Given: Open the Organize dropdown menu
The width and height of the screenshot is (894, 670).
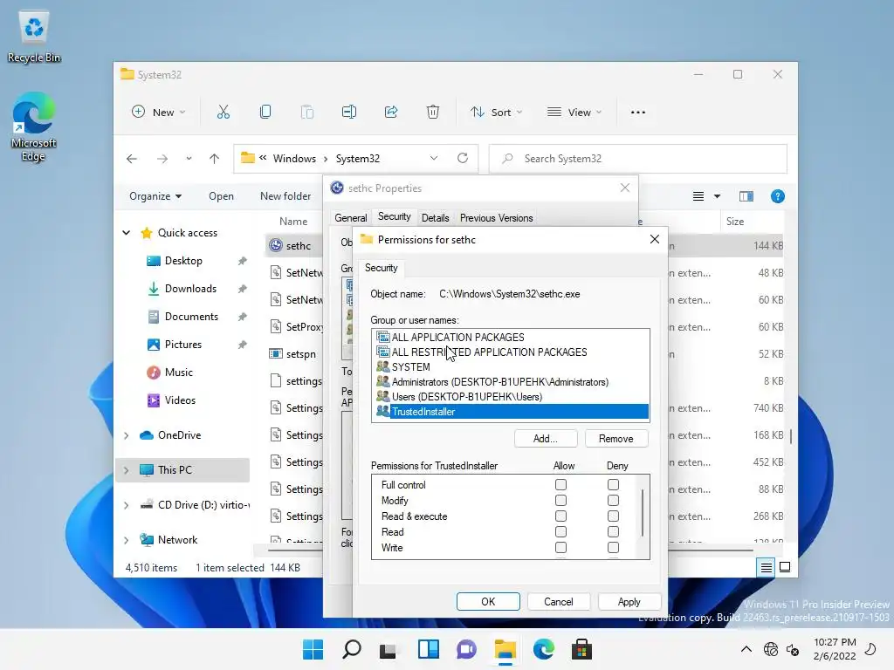Looking at the screenshot, I should point(155,196).
